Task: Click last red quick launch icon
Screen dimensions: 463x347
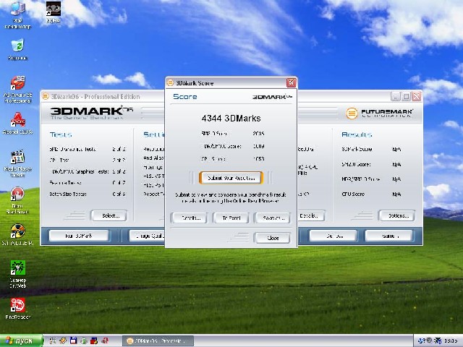Action: tap(105, 340)
